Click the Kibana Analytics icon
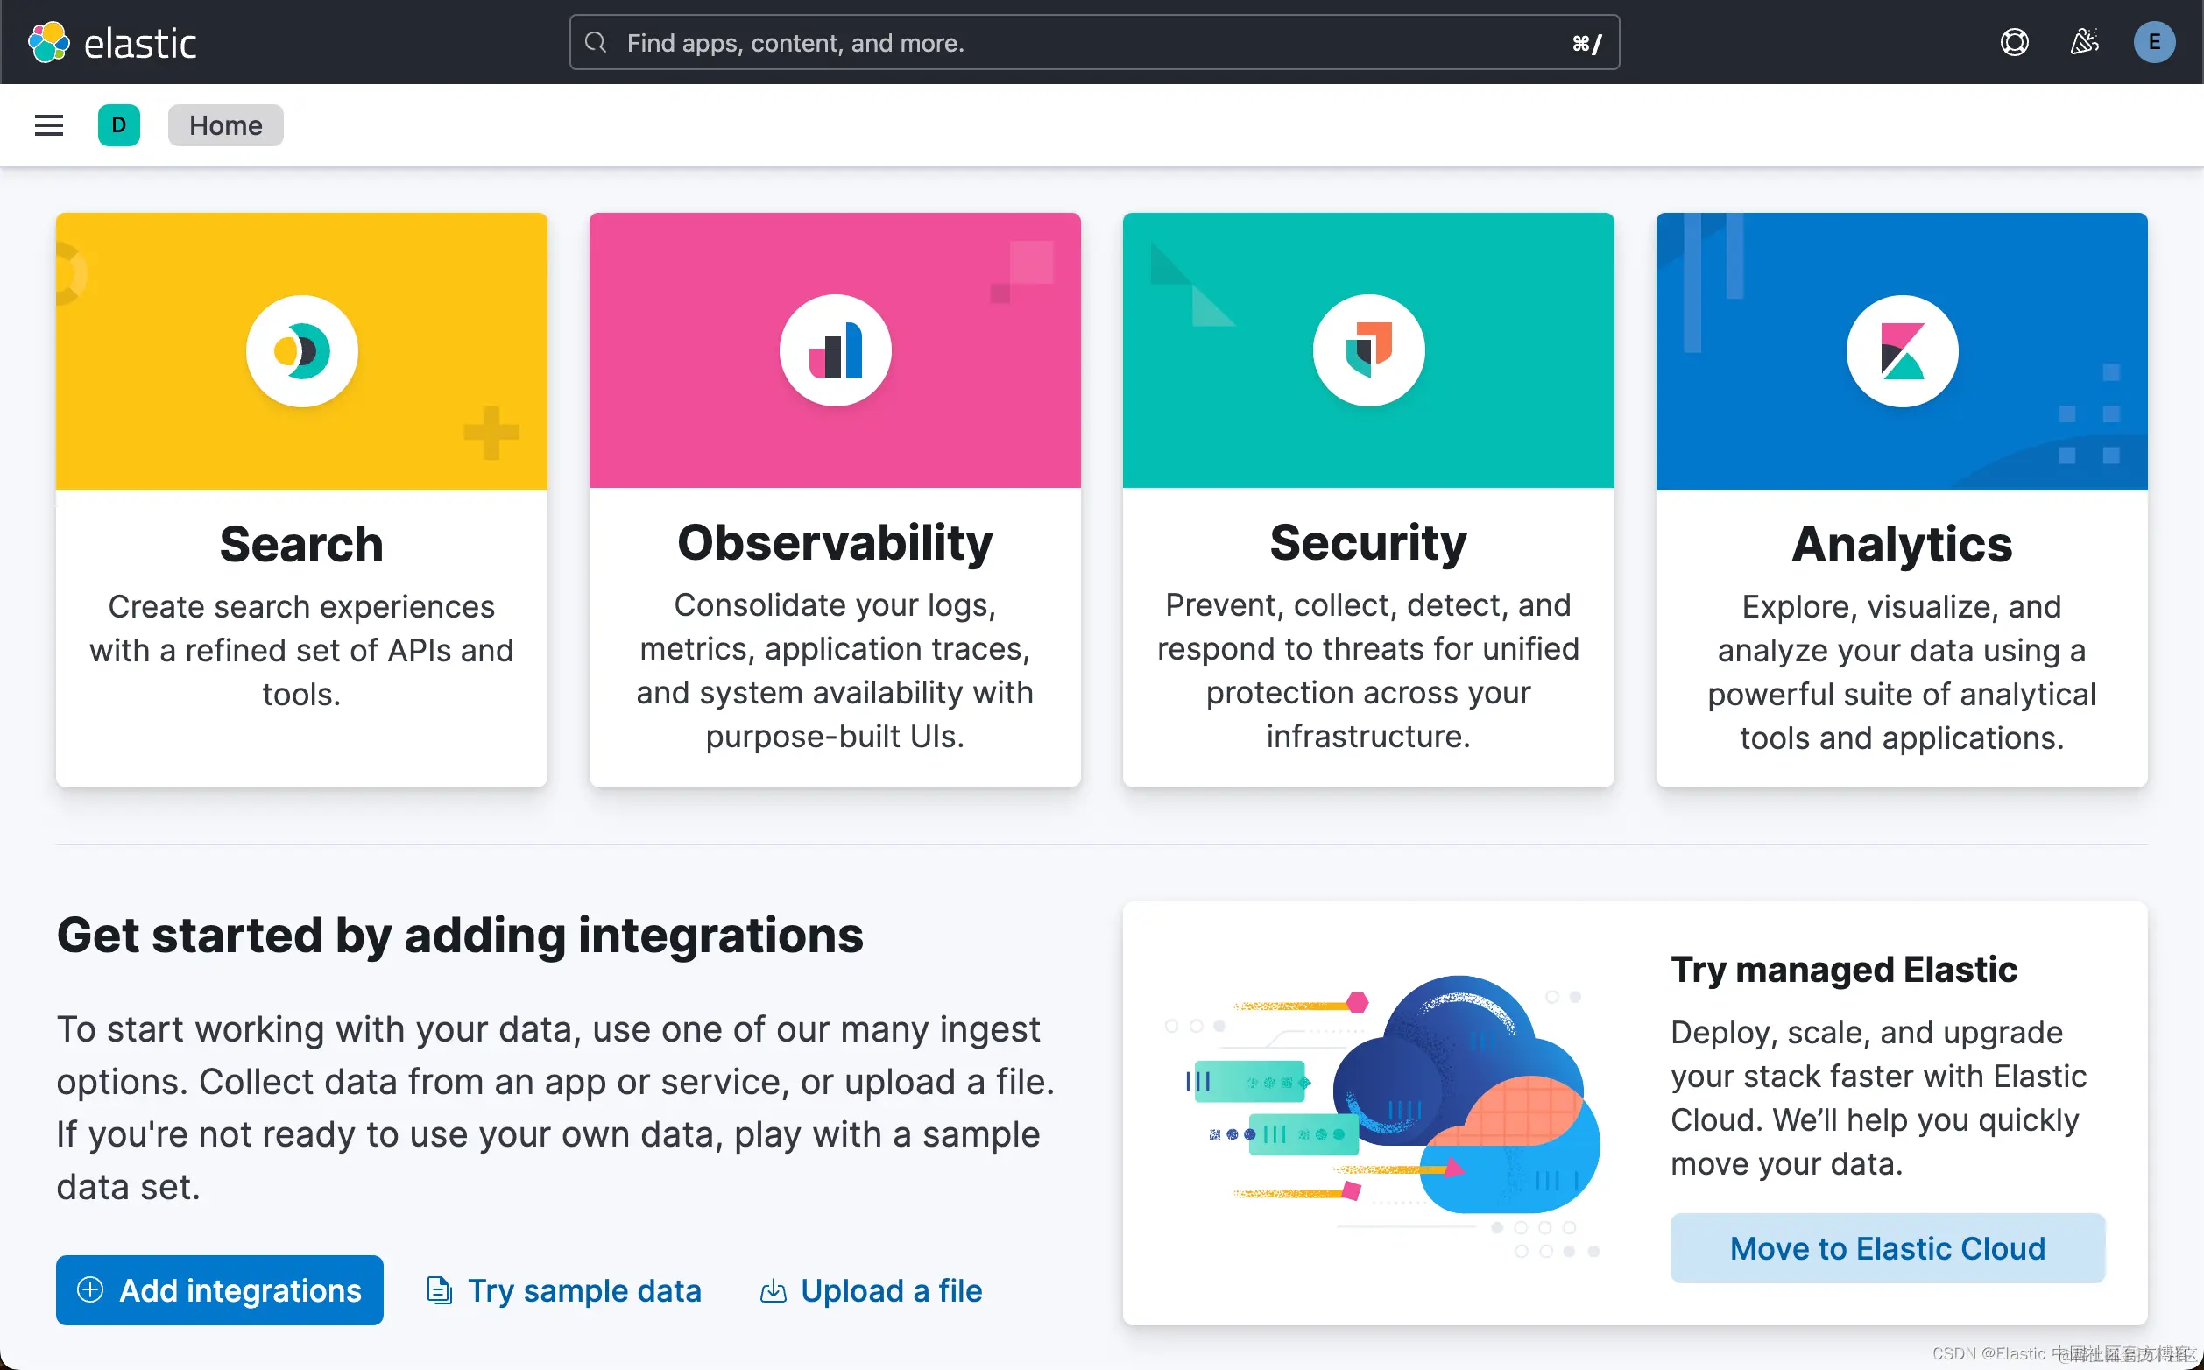2204x1370 pixels. 1902,350
